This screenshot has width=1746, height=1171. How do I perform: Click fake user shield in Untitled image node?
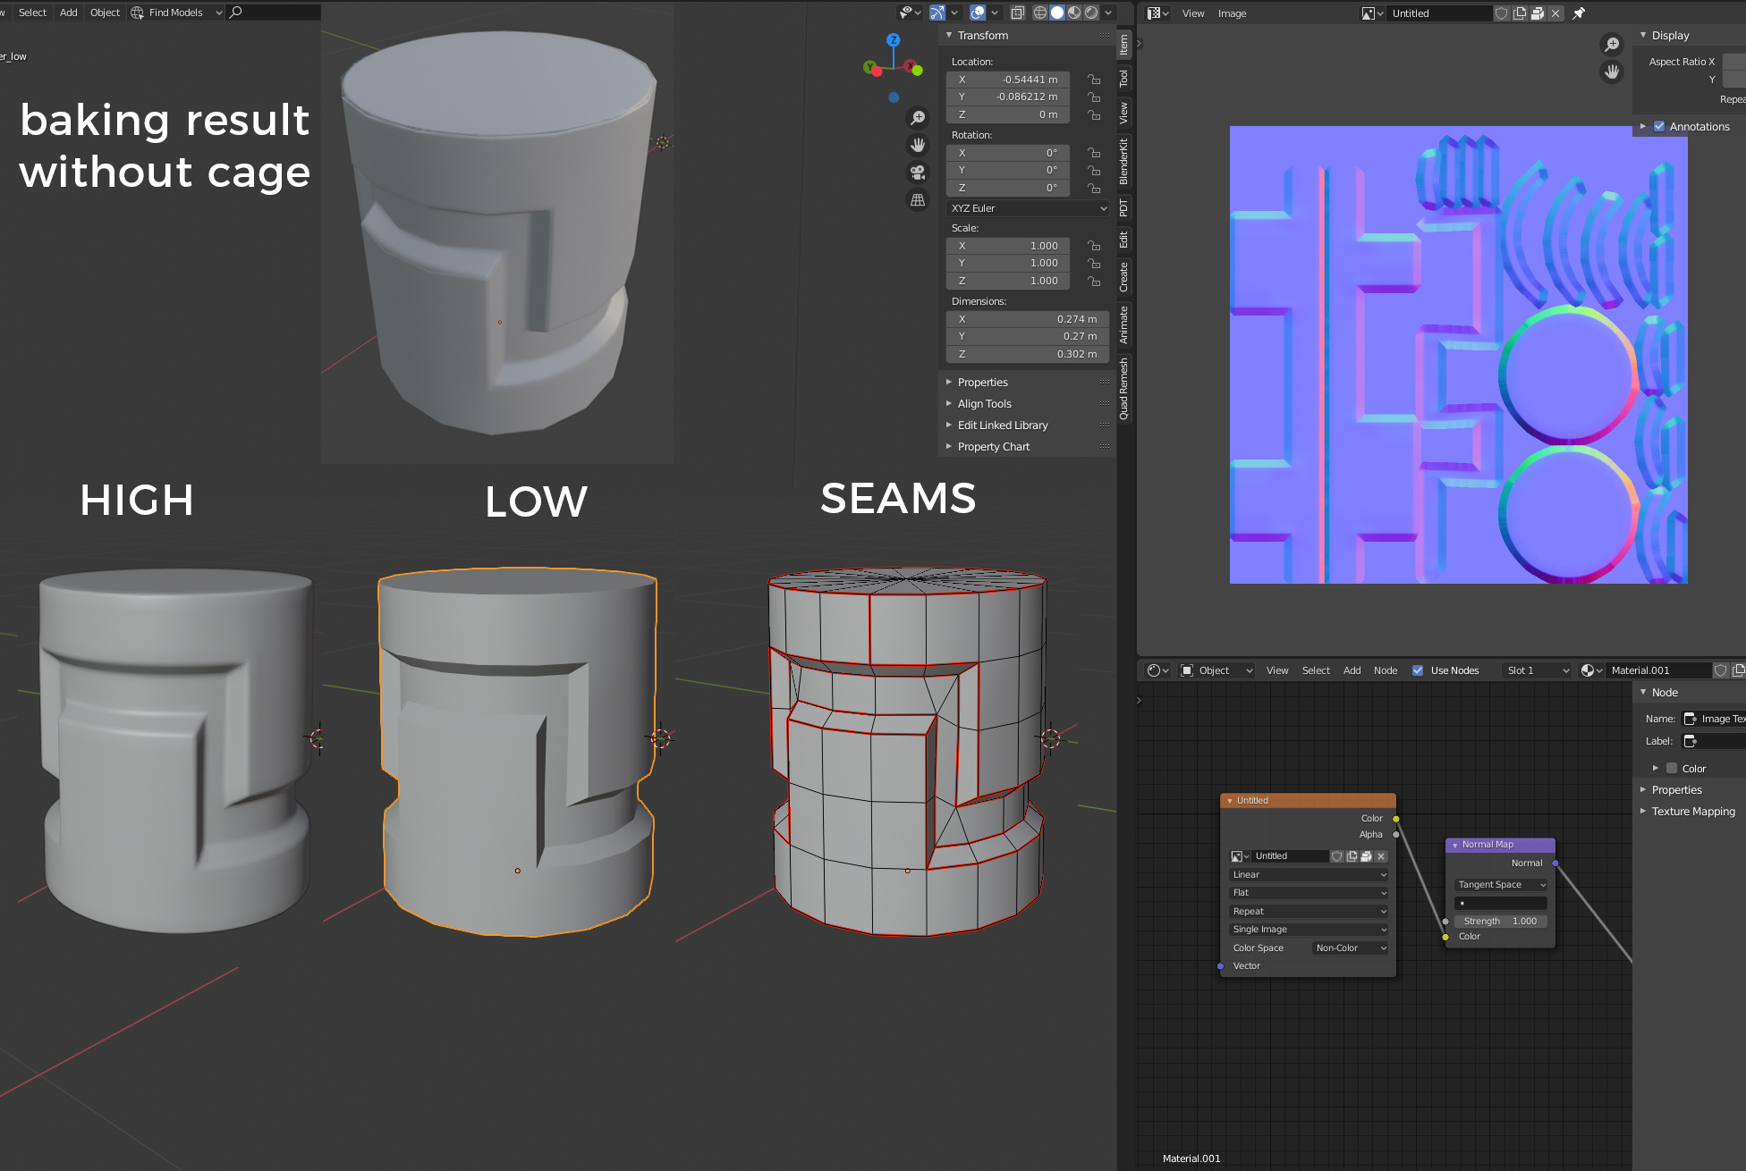pos(1337,856)
